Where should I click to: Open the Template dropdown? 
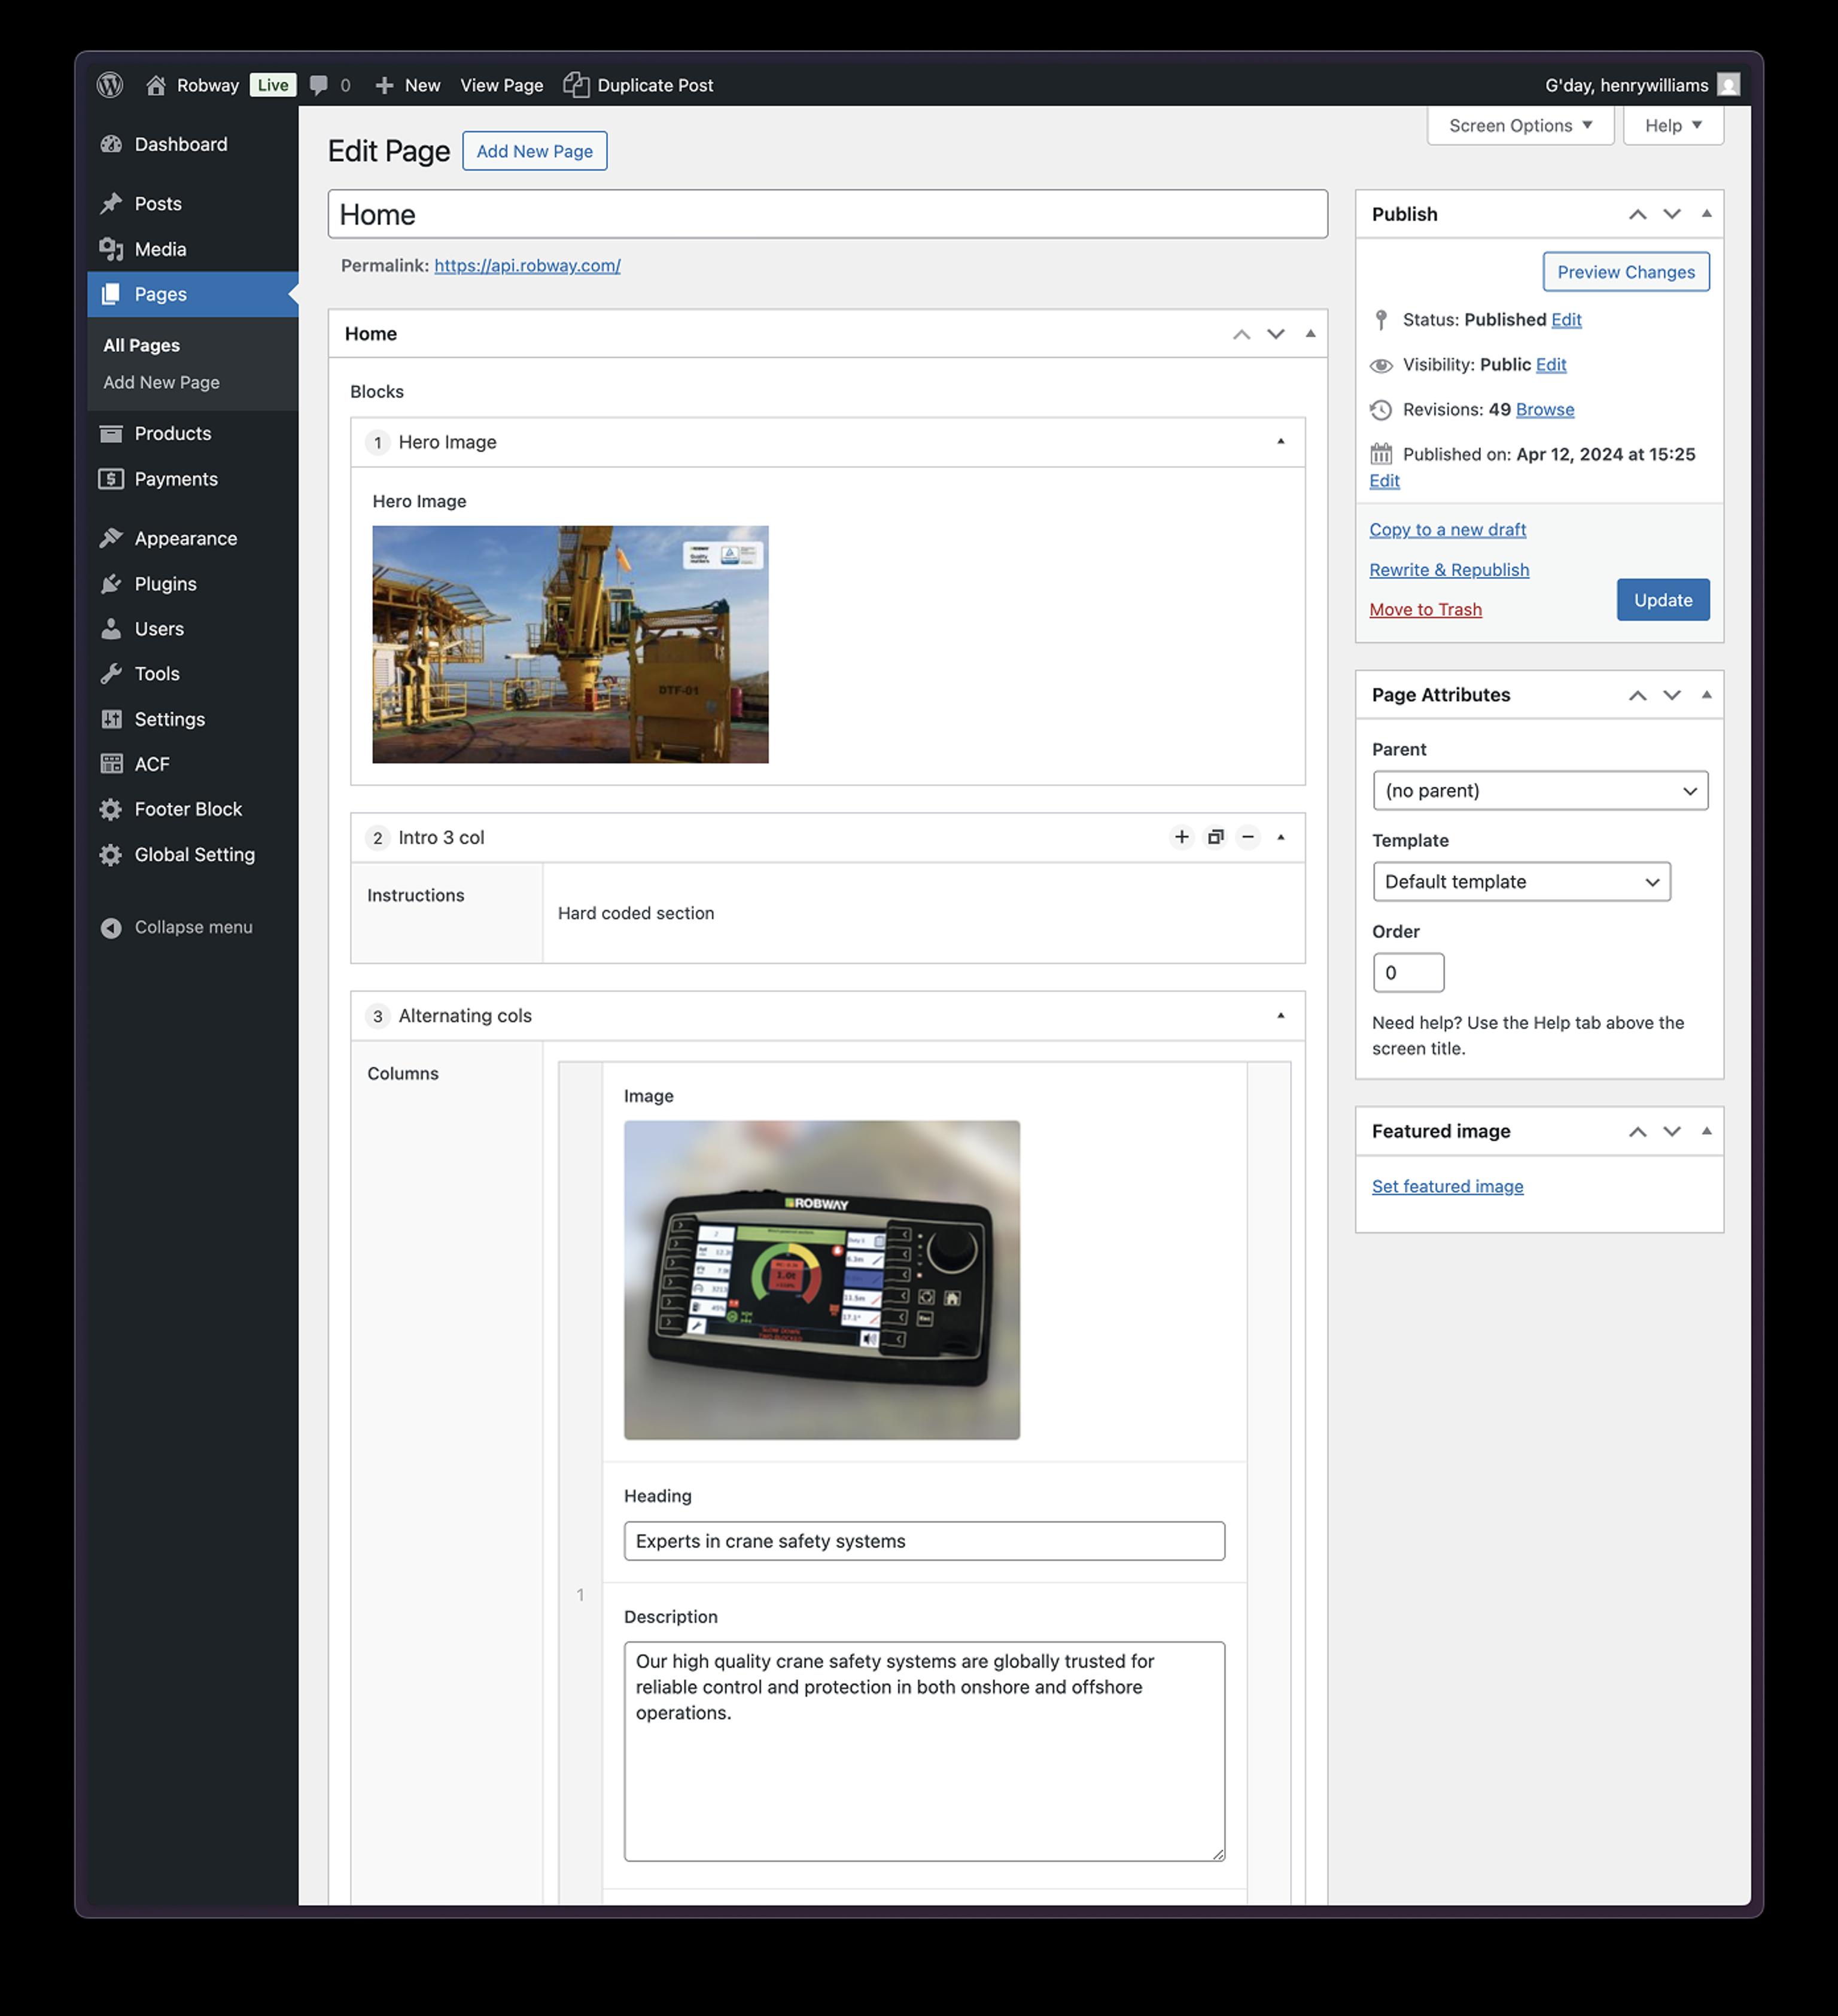[1520, 882]
